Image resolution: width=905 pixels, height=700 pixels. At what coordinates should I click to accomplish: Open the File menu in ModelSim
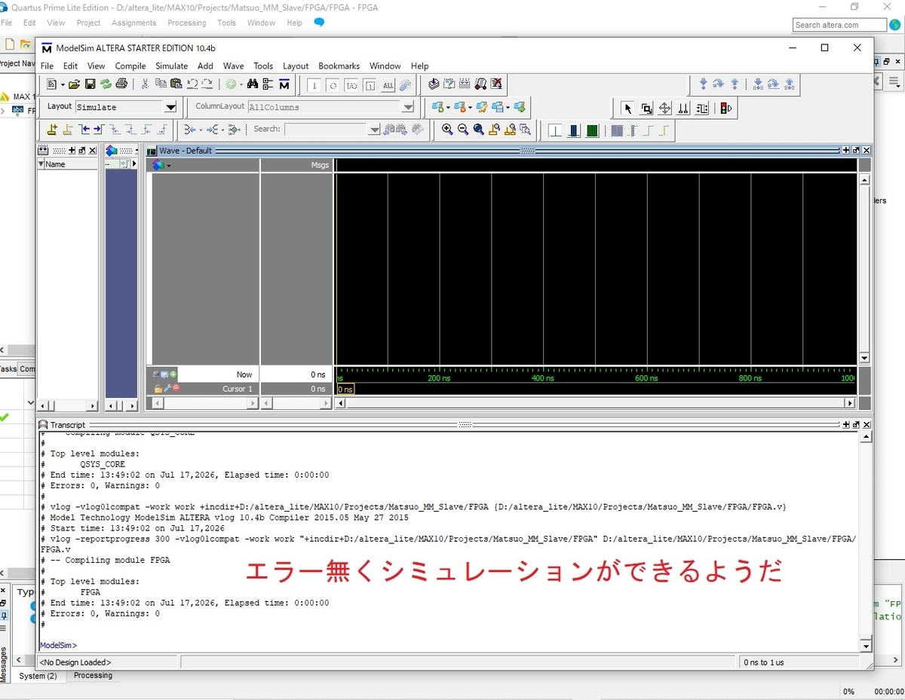[x=47, y=66]
